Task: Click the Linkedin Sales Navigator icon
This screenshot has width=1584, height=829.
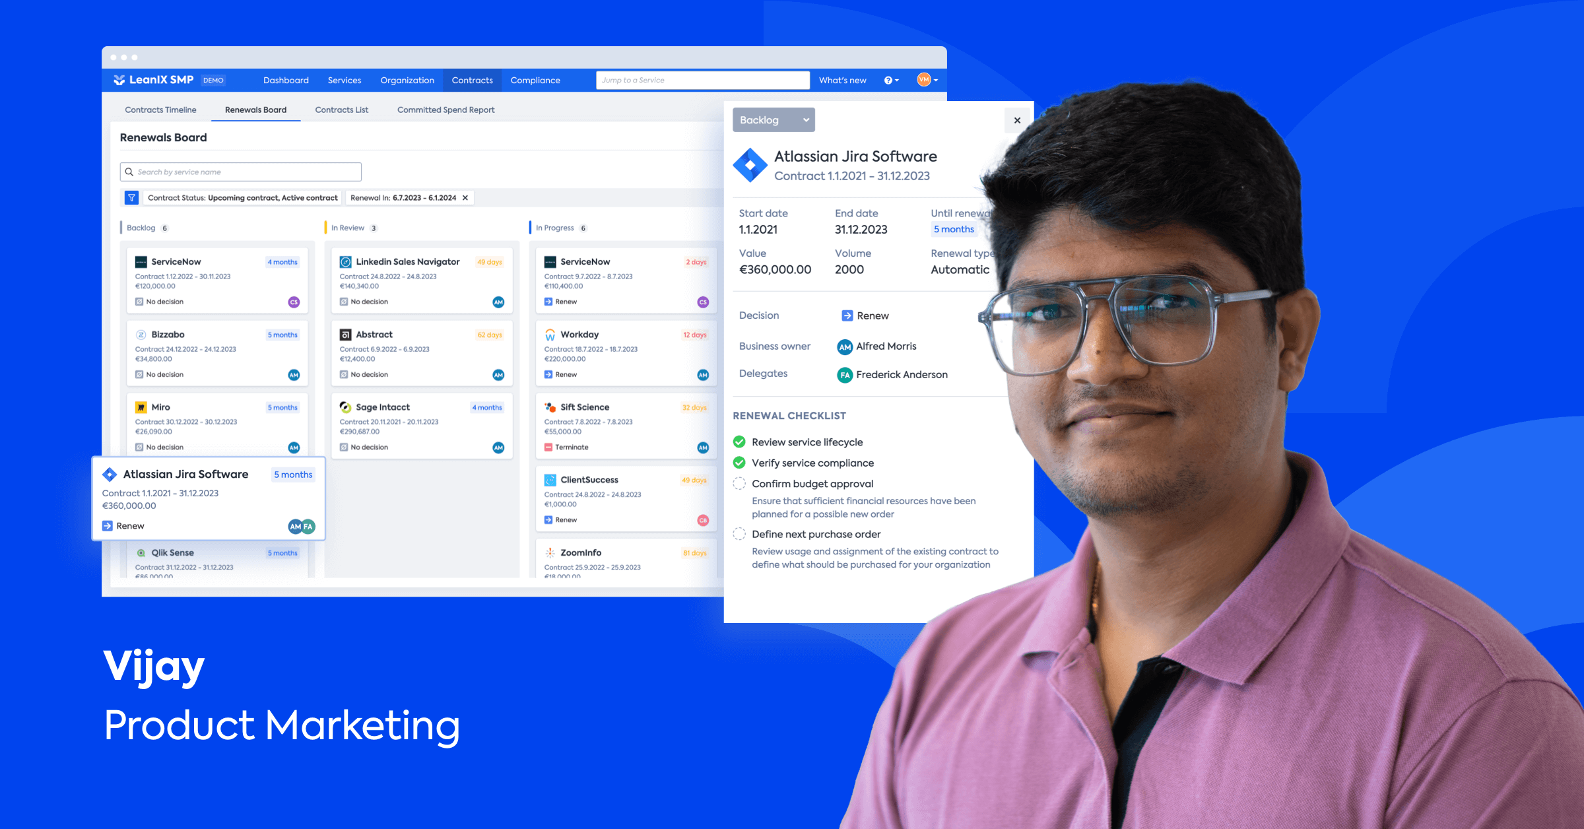Action: pyautogui.click(x=345, y=262)
